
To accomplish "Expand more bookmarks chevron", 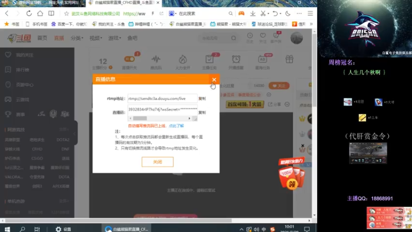I will pyautogui.click(x=312, y=24).
